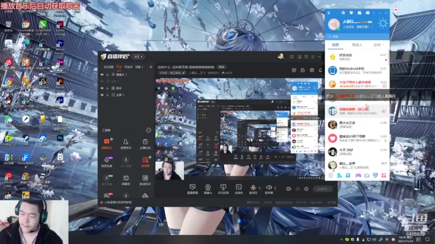
Task: Open QQ Zone star icon in header
Action: 343,12
